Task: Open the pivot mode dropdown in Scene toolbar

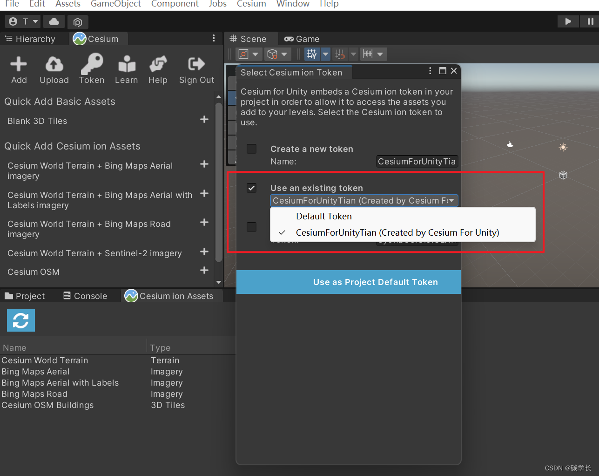Action: (249, 54)
